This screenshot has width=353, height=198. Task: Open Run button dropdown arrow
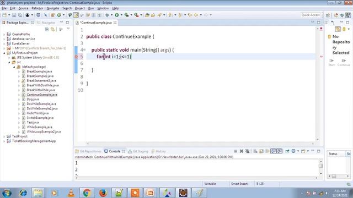pyautogui.click(x=121, y=15)
